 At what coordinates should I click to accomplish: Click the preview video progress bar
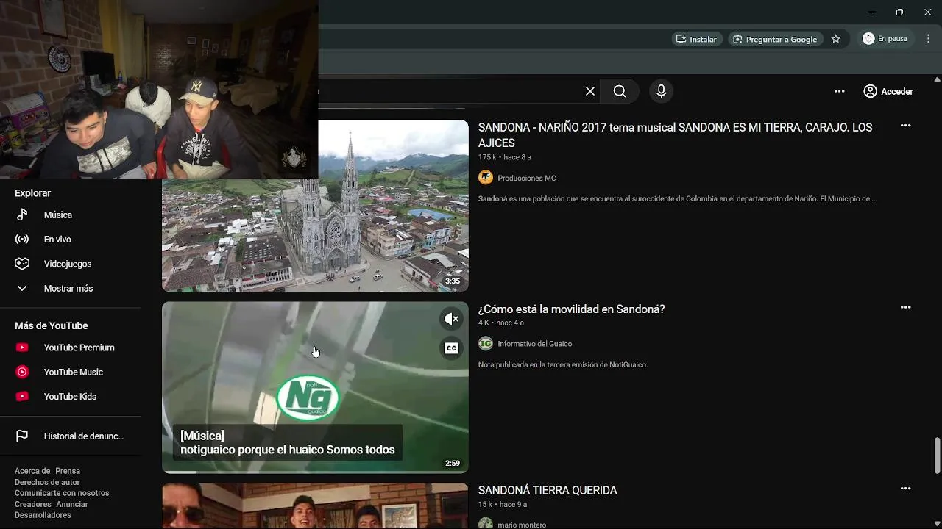[315, 472]
